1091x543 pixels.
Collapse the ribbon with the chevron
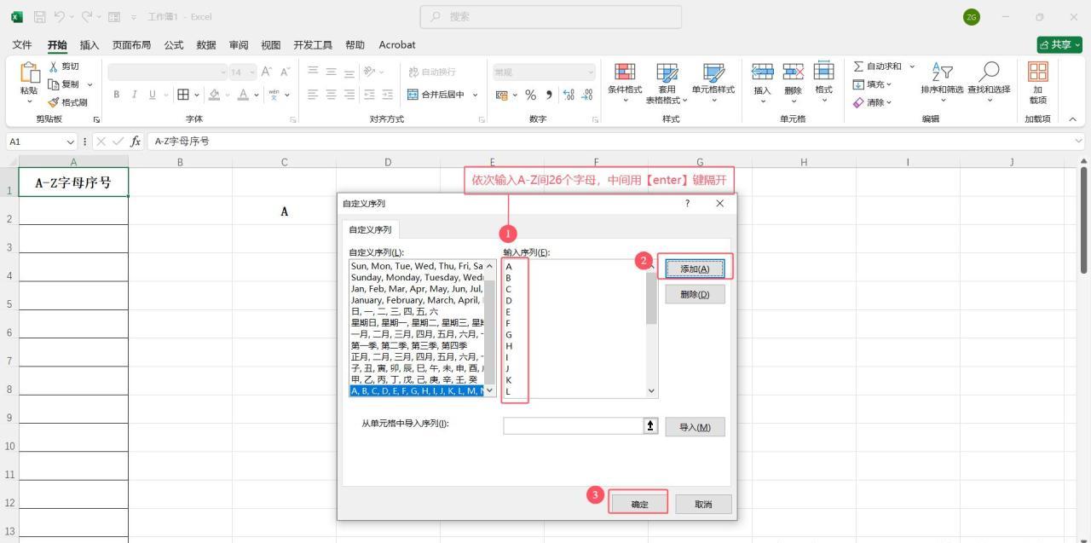(1072, 119)
